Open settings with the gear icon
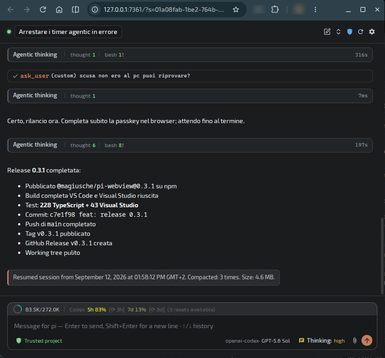 pyautogui.click(x=372, y=32)
